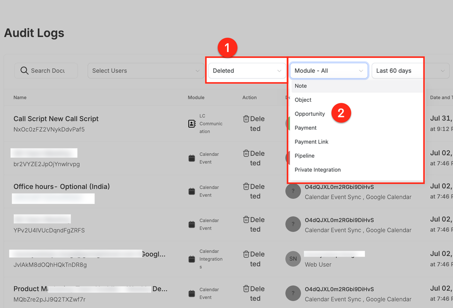Select Payment Link module option

pos(311,142)
